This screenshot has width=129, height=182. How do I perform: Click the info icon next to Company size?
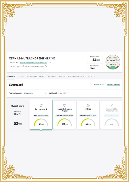click(23, 66)
